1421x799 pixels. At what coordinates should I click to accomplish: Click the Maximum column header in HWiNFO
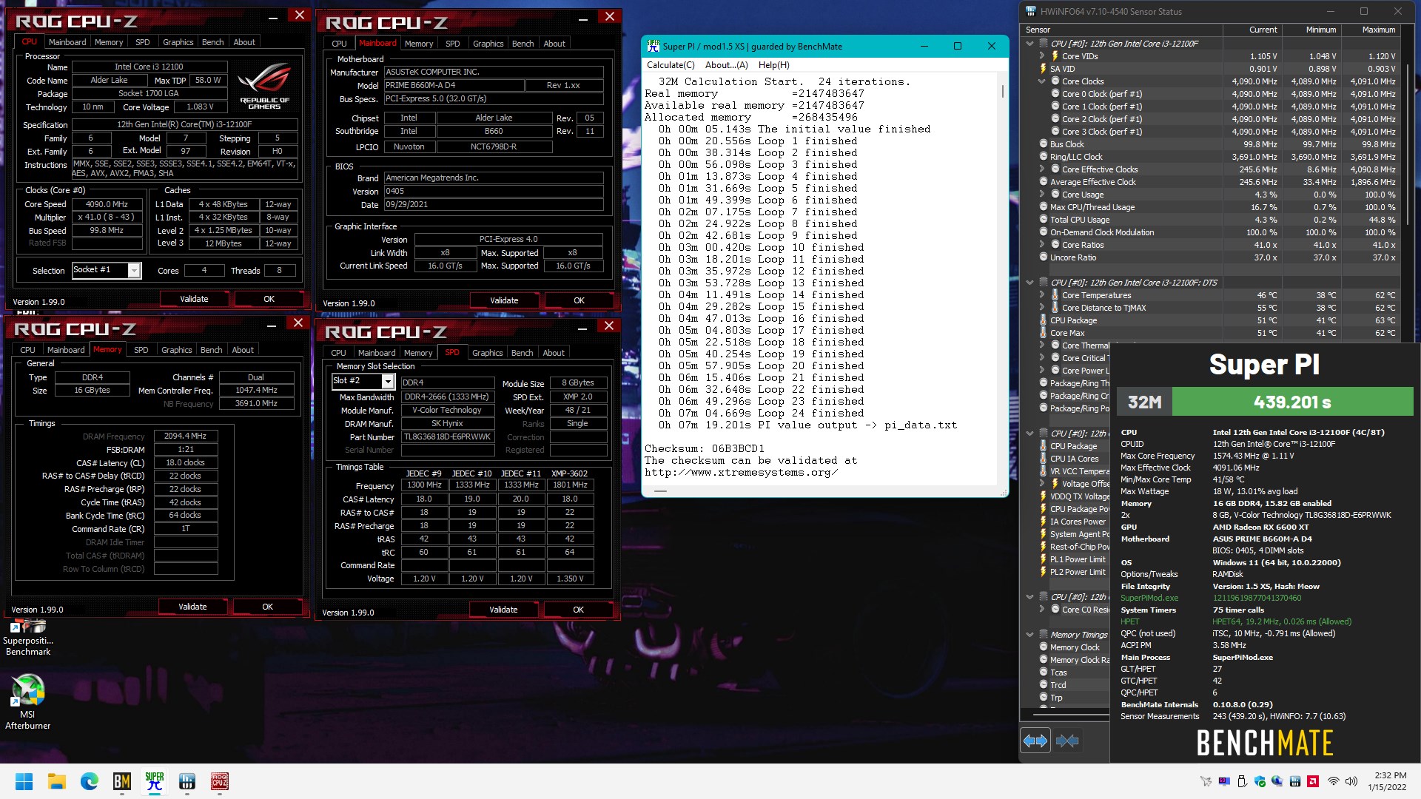tap(1371, 30)
